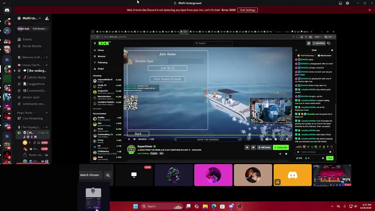Click the green Subscribe button

[x=281, y=147]
